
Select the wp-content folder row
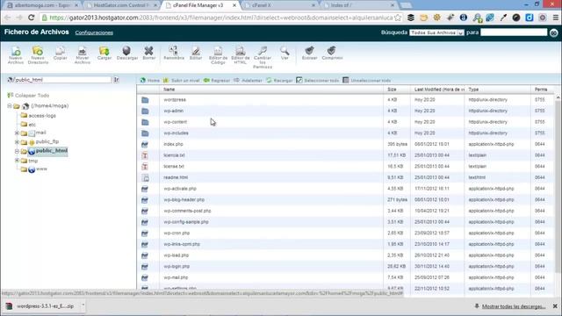[344, 122]
